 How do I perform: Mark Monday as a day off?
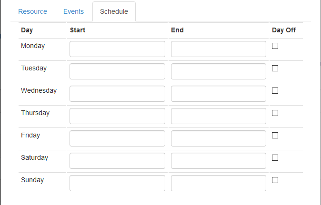tap(275, 46)
